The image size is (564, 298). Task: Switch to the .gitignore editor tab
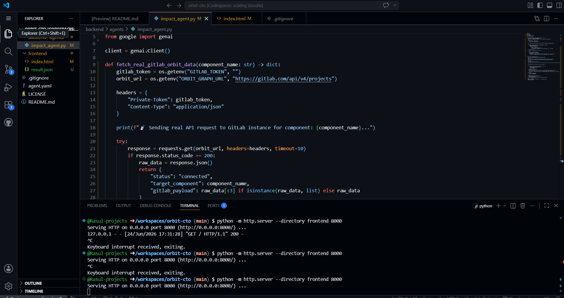click(x=284, y=19)
